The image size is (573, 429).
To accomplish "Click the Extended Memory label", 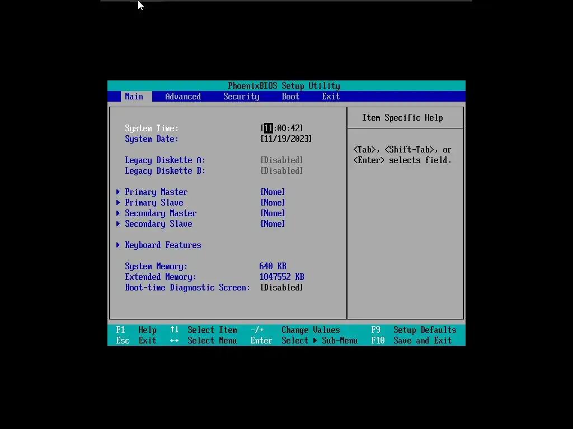I will [161, 277].
